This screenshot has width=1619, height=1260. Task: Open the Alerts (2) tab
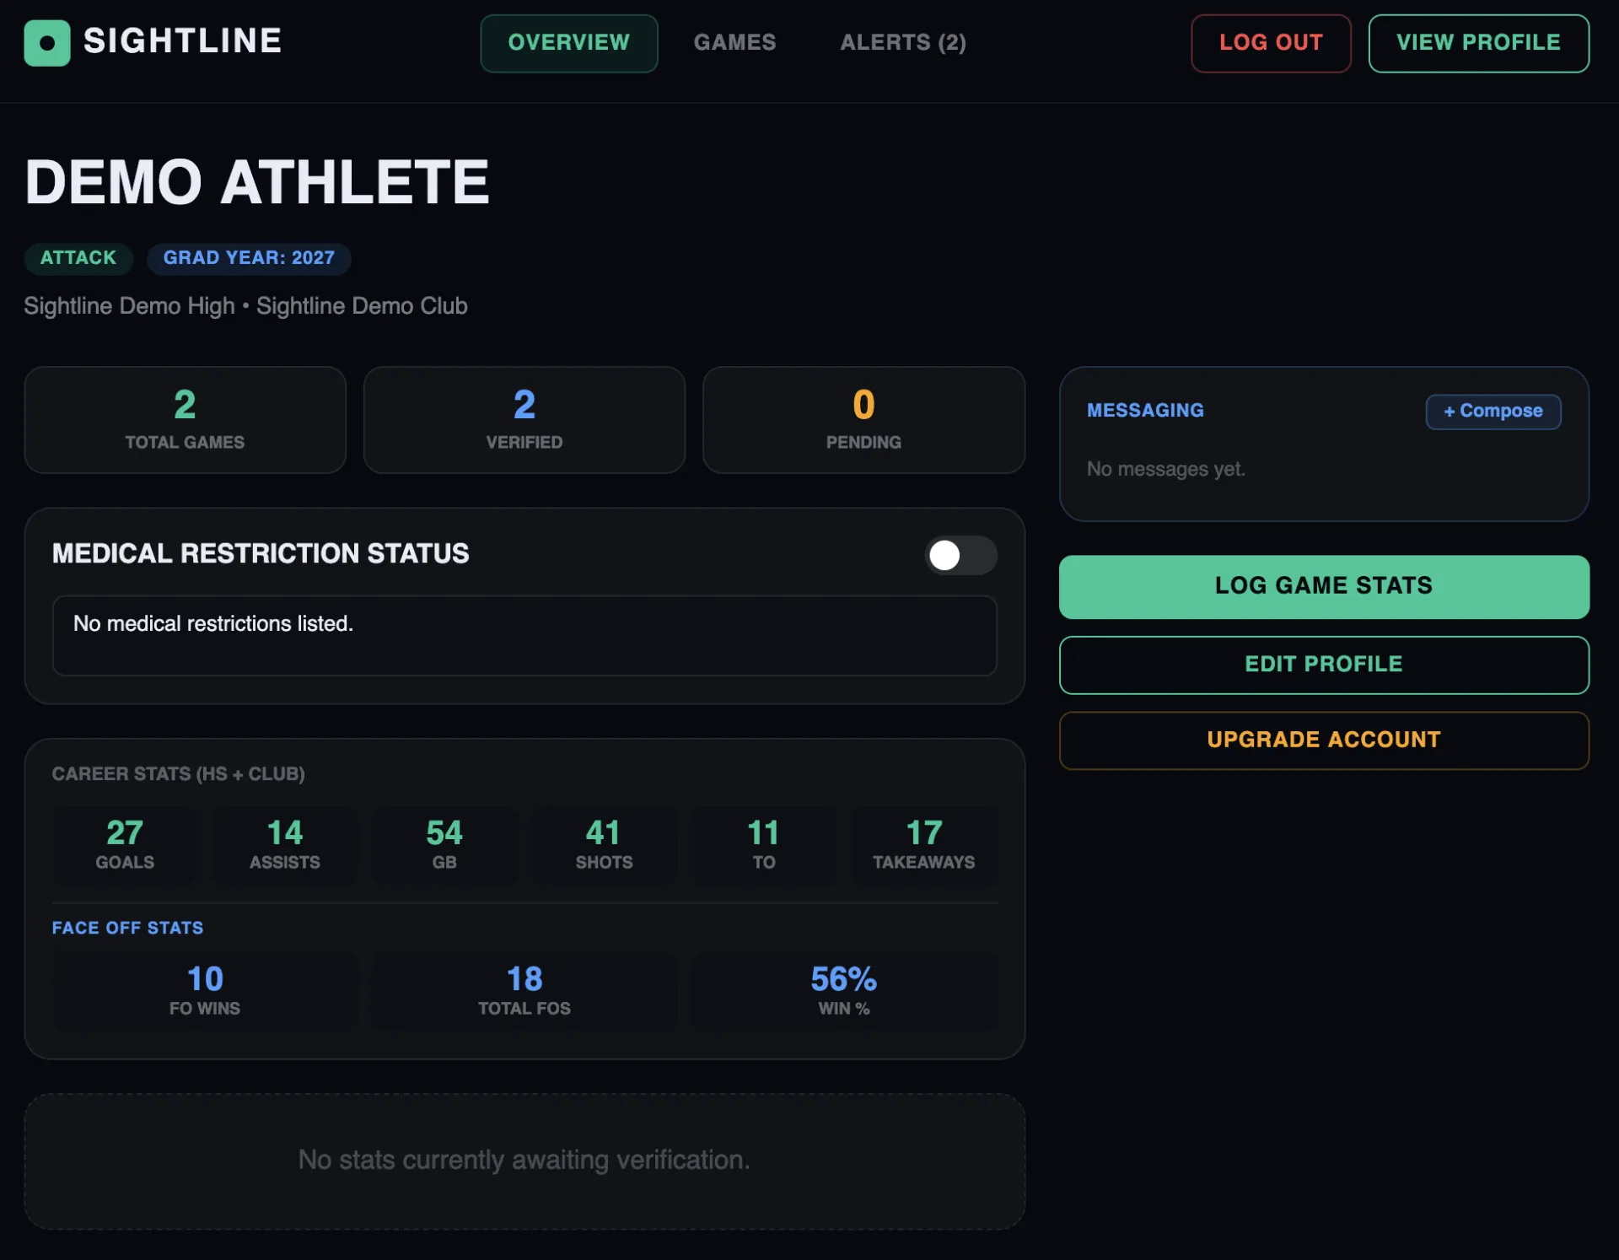[903, 43]
